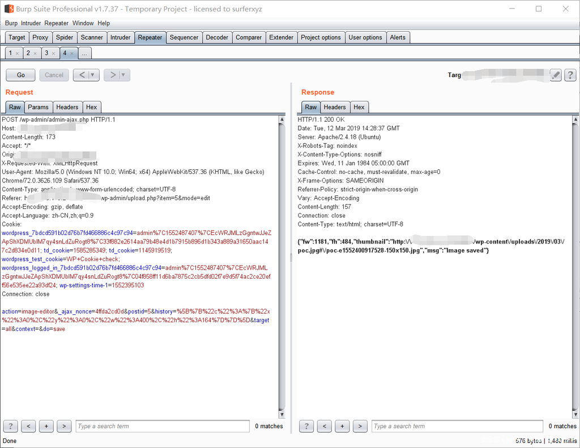This screenshot has width=580, height=448.
Task: Open the forward history dropdown arrow
Action: 123,75
